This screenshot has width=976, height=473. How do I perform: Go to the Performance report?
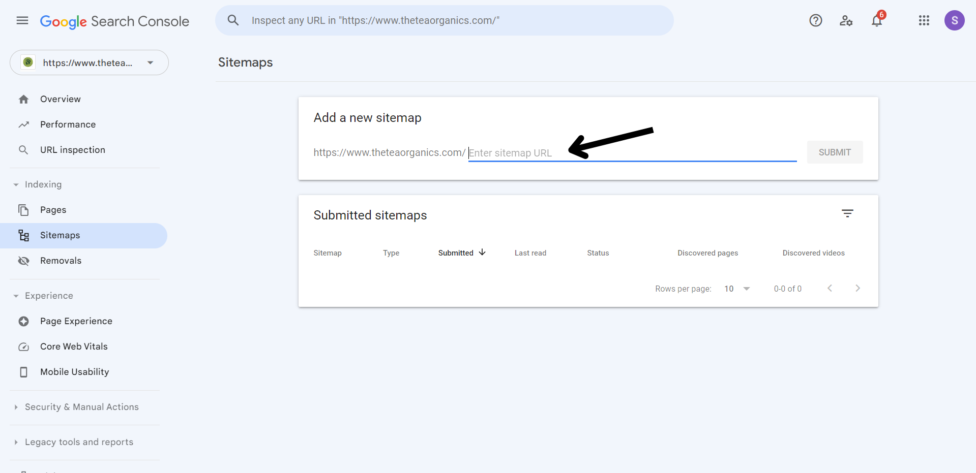[68, 124]
